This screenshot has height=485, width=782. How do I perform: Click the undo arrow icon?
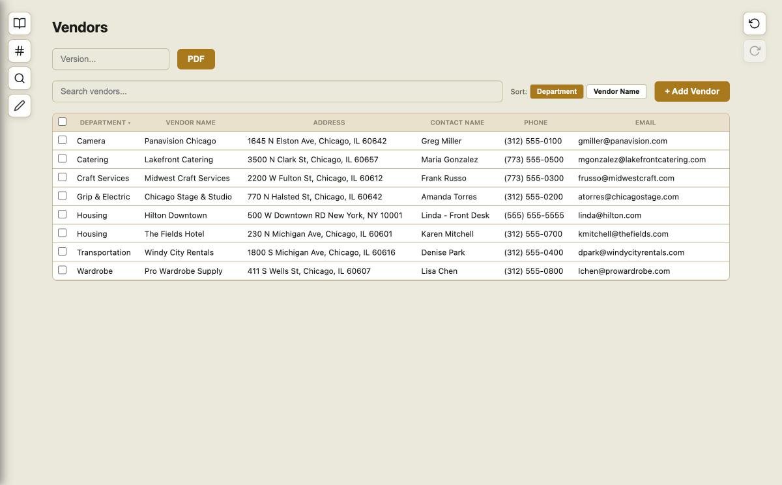click(755, 23)
